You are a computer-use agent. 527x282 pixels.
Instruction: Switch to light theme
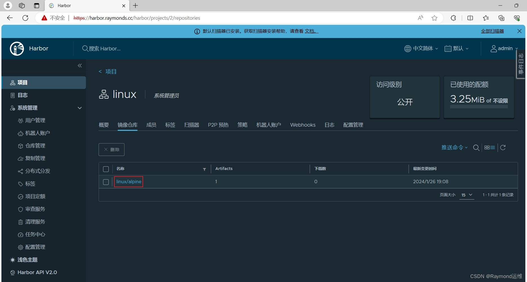pos(24,260)
